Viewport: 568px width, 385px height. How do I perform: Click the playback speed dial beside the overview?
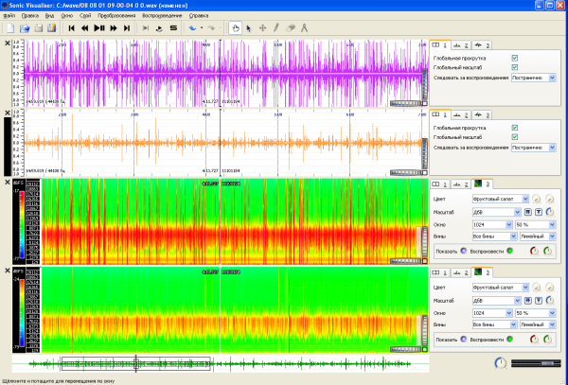pyautogui.click(x=501, y=363)
